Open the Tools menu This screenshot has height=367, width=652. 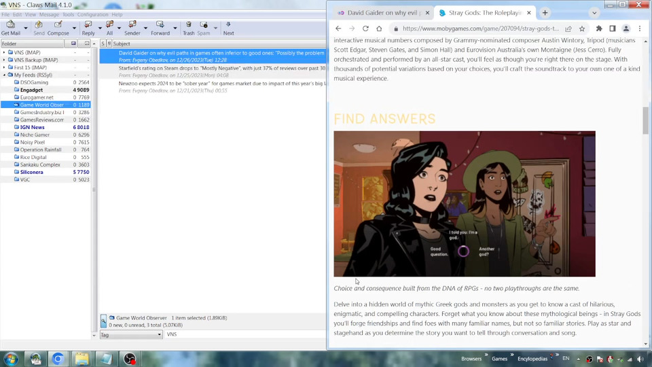(68, 14)
